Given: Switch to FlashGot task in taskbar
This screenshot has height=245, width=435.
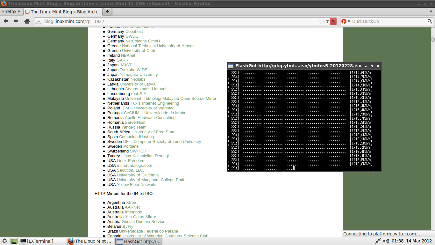Looking at the screenshot, I should [139, 241].
